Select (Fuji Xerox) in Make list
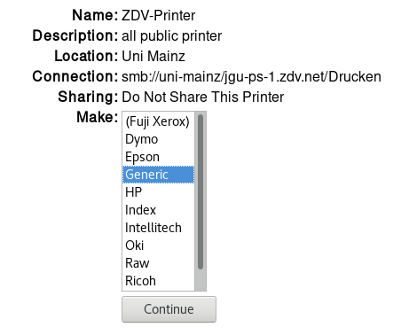Image resolution: width=417 pixels, height=335 pixels. pos(159,121)
